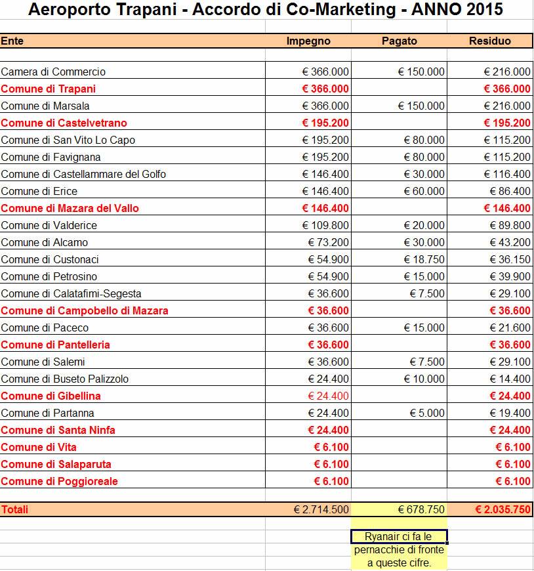The image size is (534, 571).
Task: Select the "Comune di Poggioreale" cell
Action: [x=59, y=481]
